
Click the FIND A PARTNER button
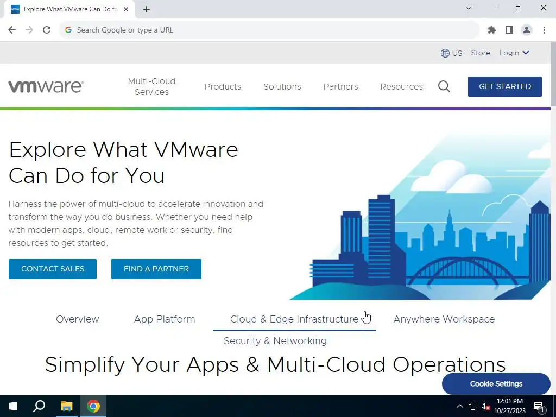pos(156,269)
